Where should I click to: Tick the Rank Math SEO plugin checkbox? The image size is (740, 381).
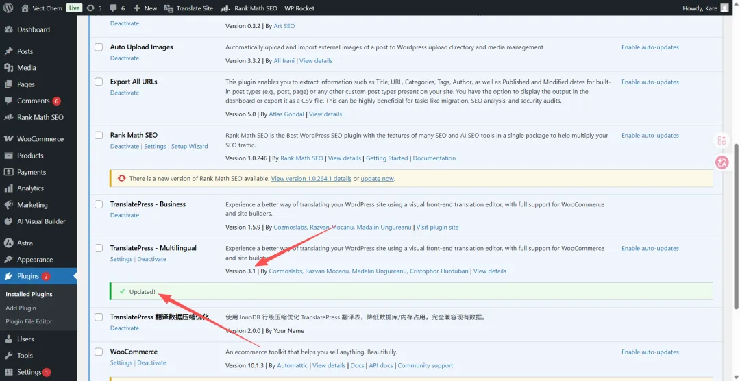coord(99,135)
